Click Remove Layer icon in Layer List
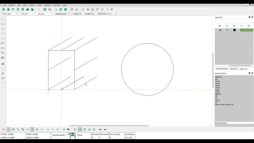254x143 pixels. [x=241, y=26]
